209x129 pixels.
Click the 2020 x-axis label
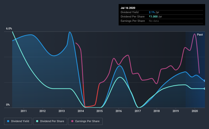point(195,111)
